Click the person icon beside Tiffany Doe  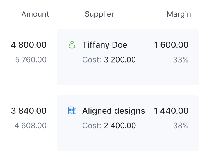point(72,45)
